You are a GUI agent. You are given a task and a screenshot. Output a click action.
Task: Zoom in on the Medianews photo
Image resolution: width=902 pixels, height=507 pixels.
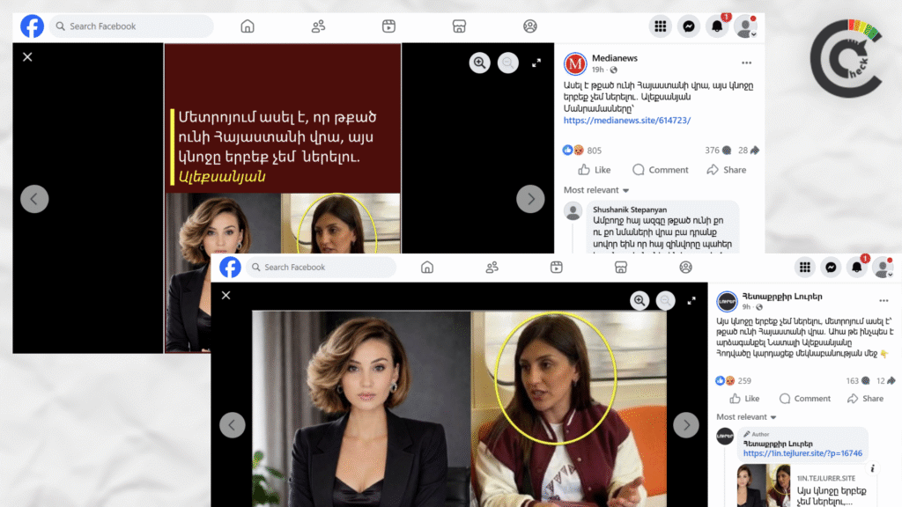pyautogui.click(x=479, y=62)
